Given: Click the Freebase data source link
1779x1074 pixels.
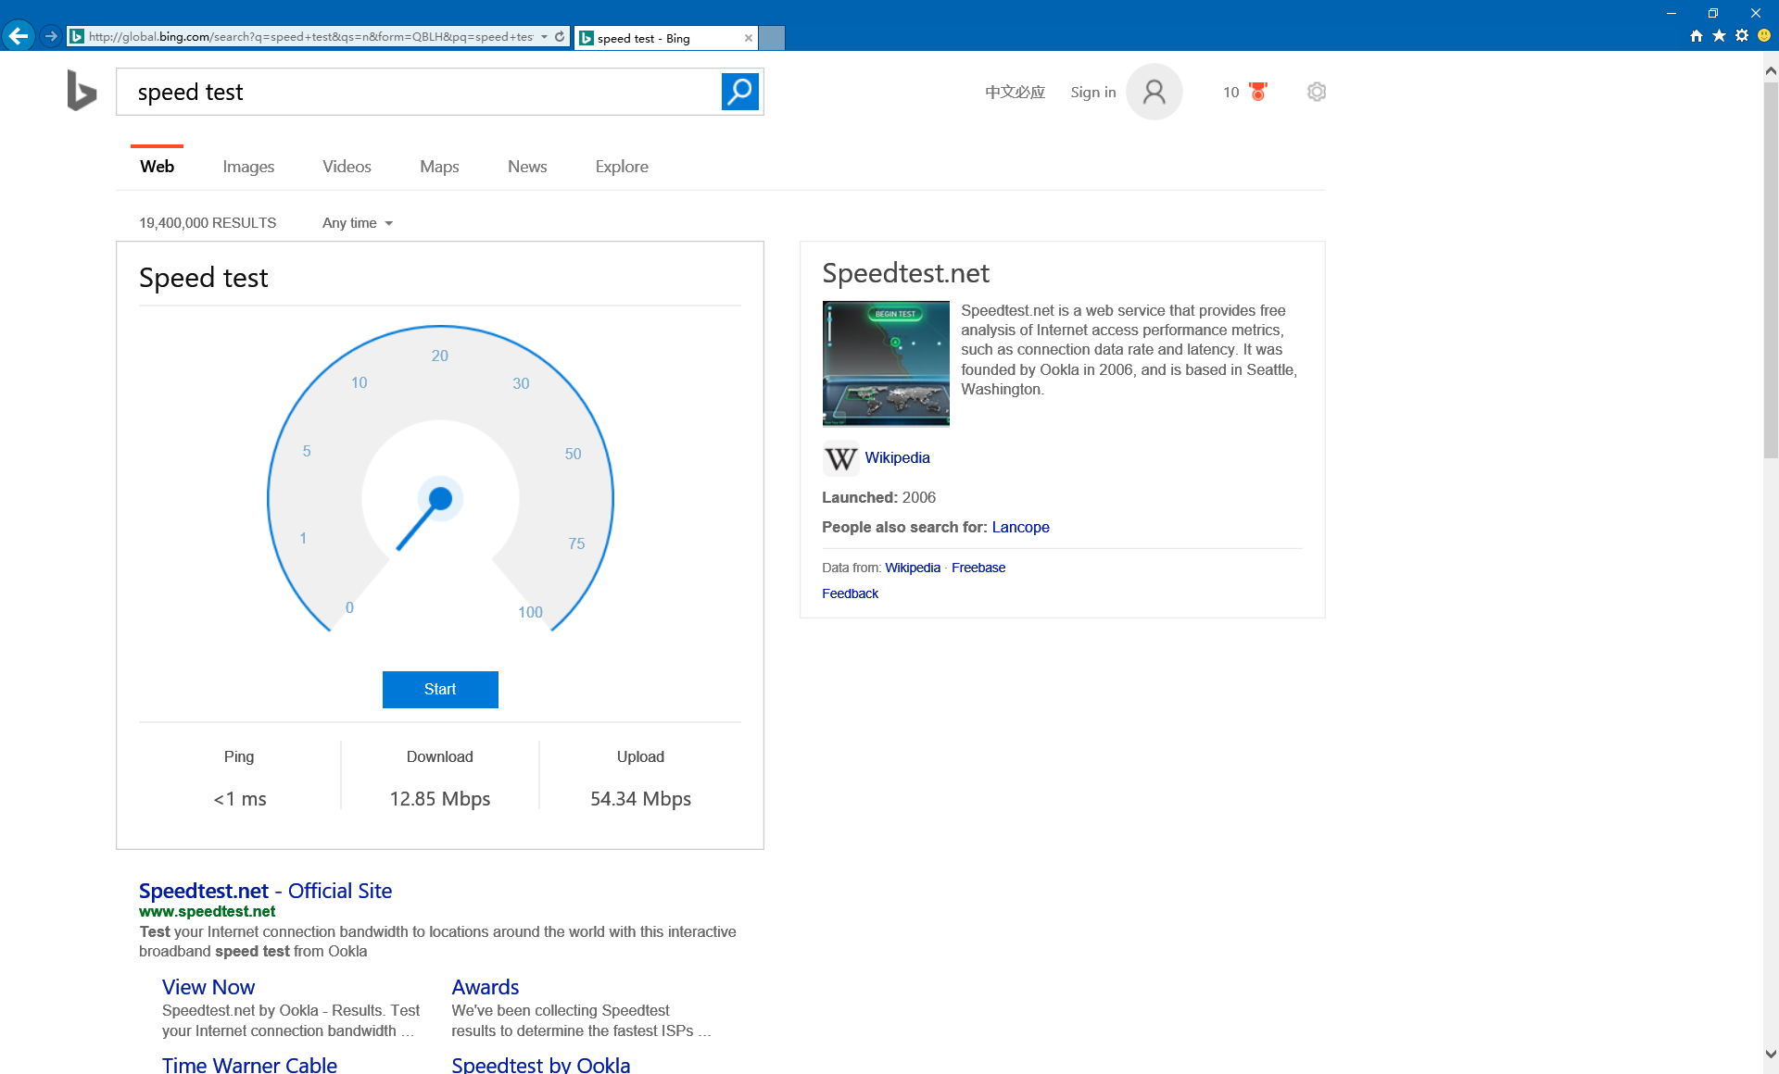Looking at the screenshot, I should click(978, 568).
